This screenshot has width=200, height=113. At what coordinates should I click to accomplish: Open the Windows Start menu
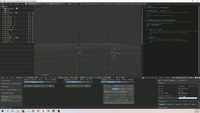(x=2, y=111)
